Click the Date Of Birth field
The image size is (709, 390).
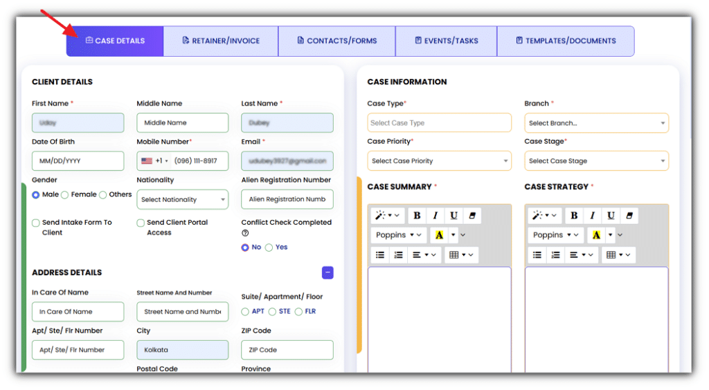(78, 160)
